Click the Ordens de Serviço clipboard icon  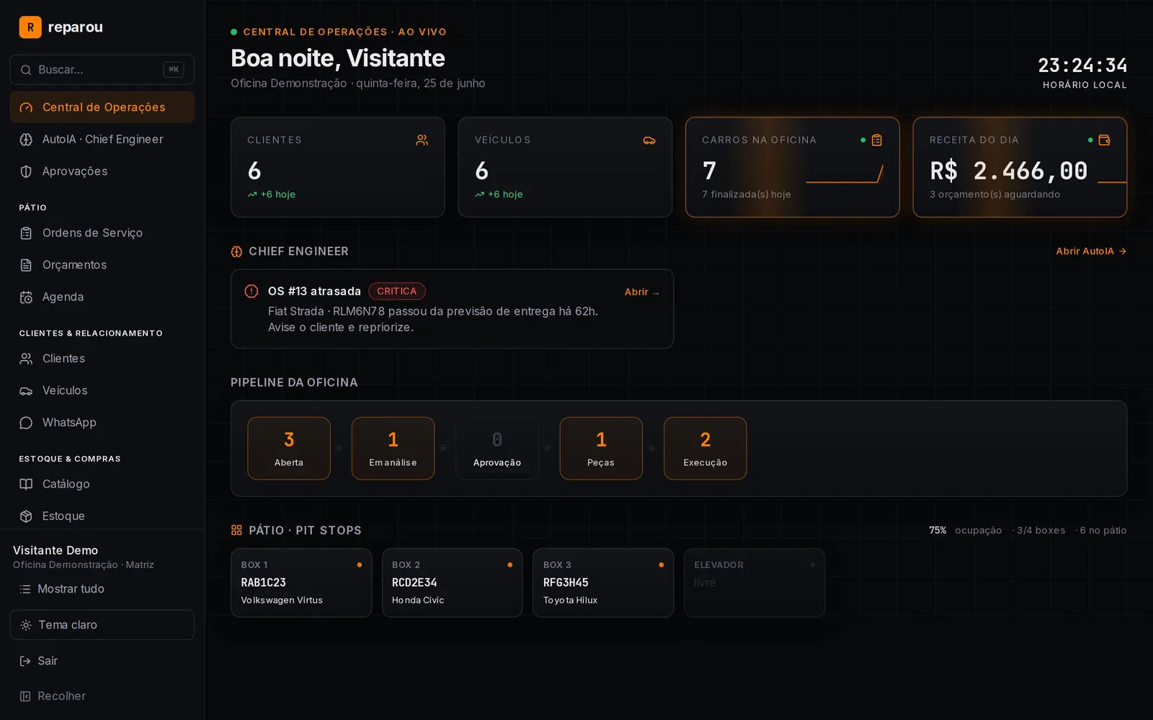(x=26, y=233)
